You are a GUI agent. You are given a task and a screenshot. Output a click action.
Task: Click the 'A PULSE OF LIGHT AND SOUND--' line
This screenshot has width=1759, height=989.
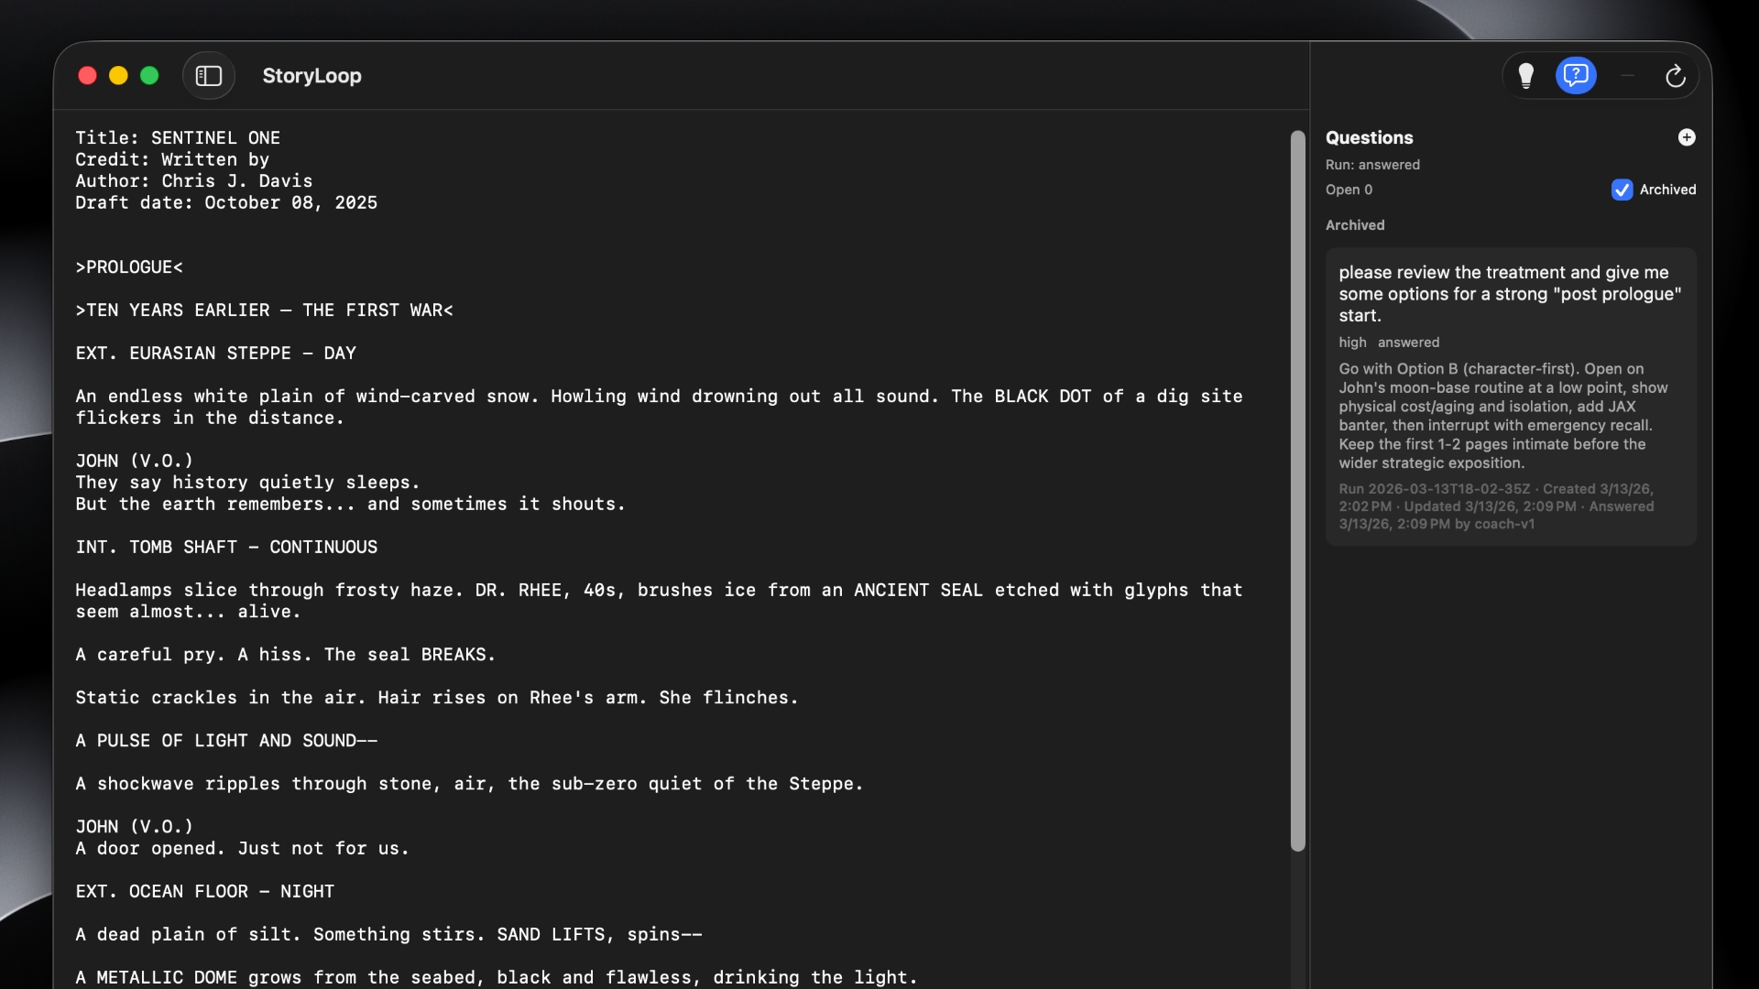coord(226,741)
